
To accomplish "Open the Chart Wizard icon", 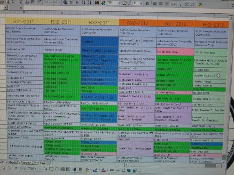I will (x=97, y=3).
